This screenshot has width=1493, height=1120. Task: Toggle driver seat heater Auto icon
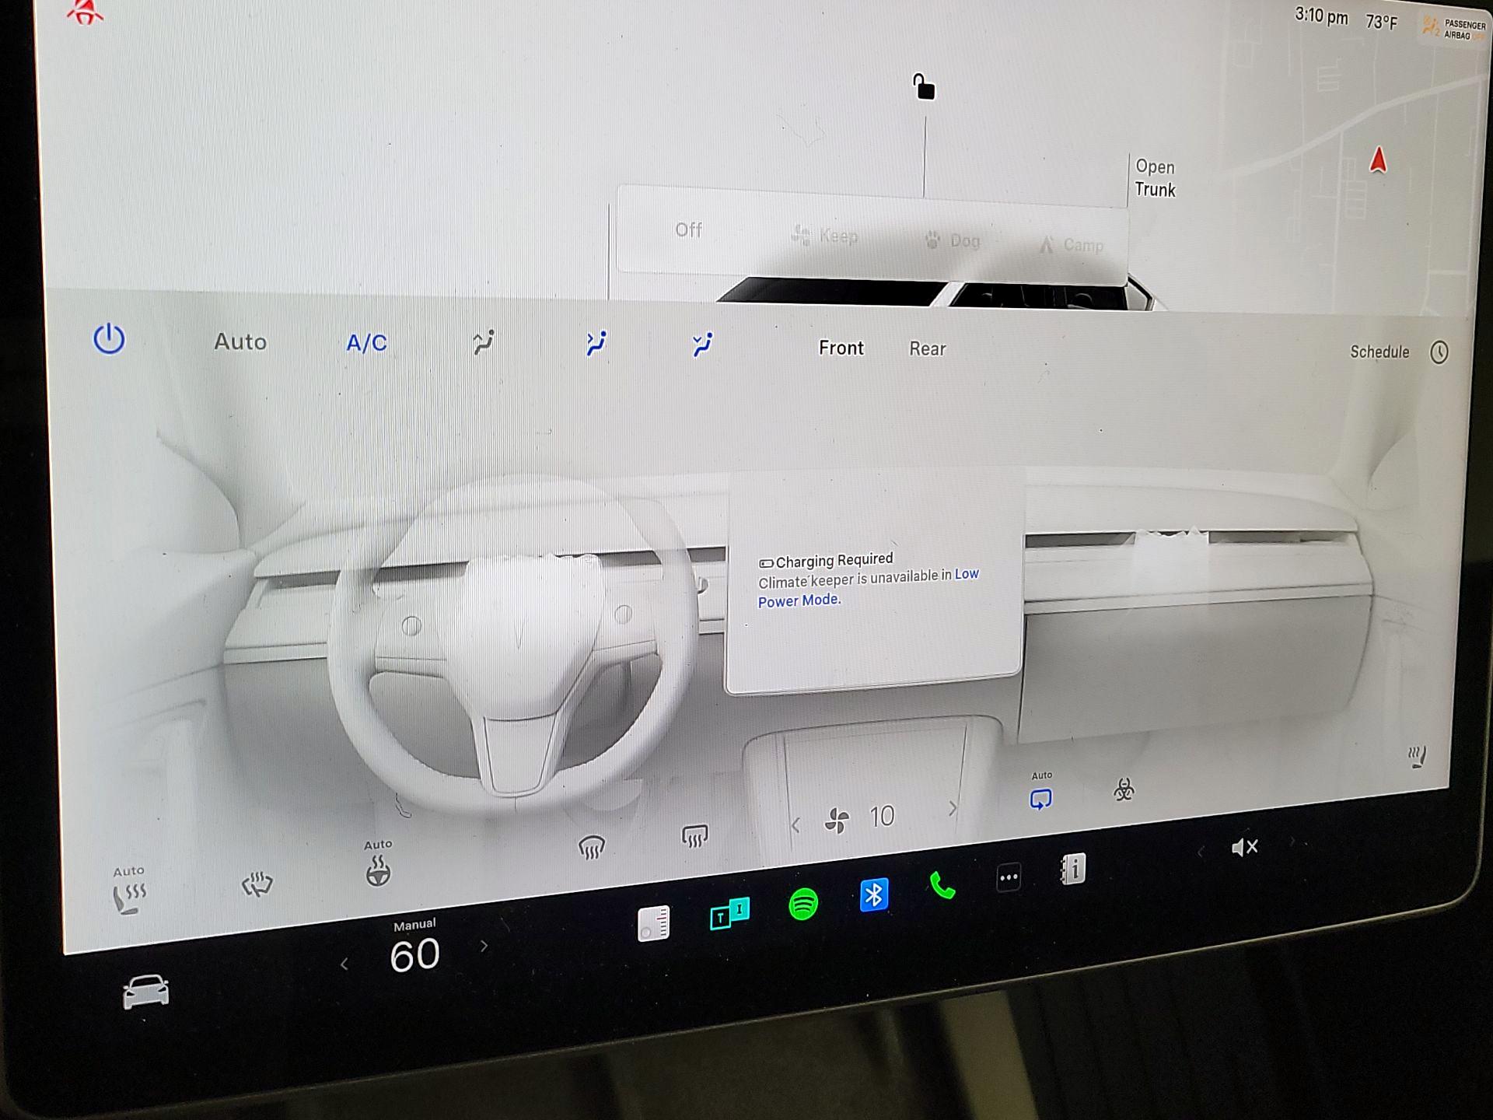pyautogui.click(x=129, y=898)
